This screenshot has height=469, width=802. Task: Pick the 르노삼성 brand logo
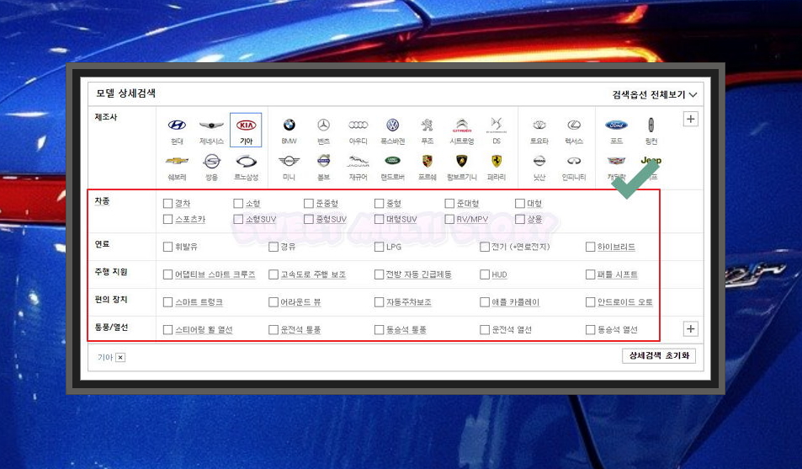pos(246,162)
